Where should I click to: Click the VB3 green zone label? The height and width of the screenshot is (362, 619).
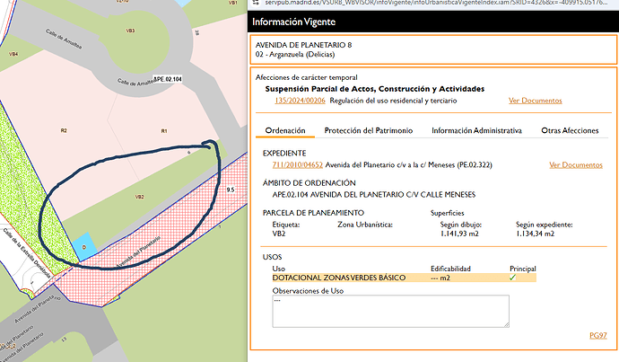(x=130, y=31)
